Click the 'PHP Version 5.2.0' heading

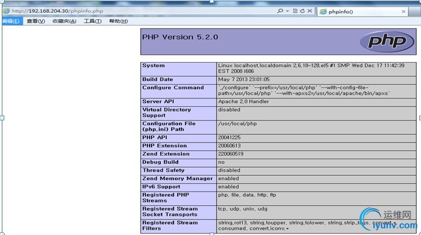coord(180,37)
